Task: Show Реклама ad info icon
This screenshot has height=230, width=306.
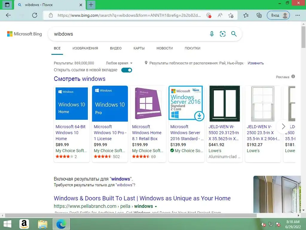Action: (293, 76)
